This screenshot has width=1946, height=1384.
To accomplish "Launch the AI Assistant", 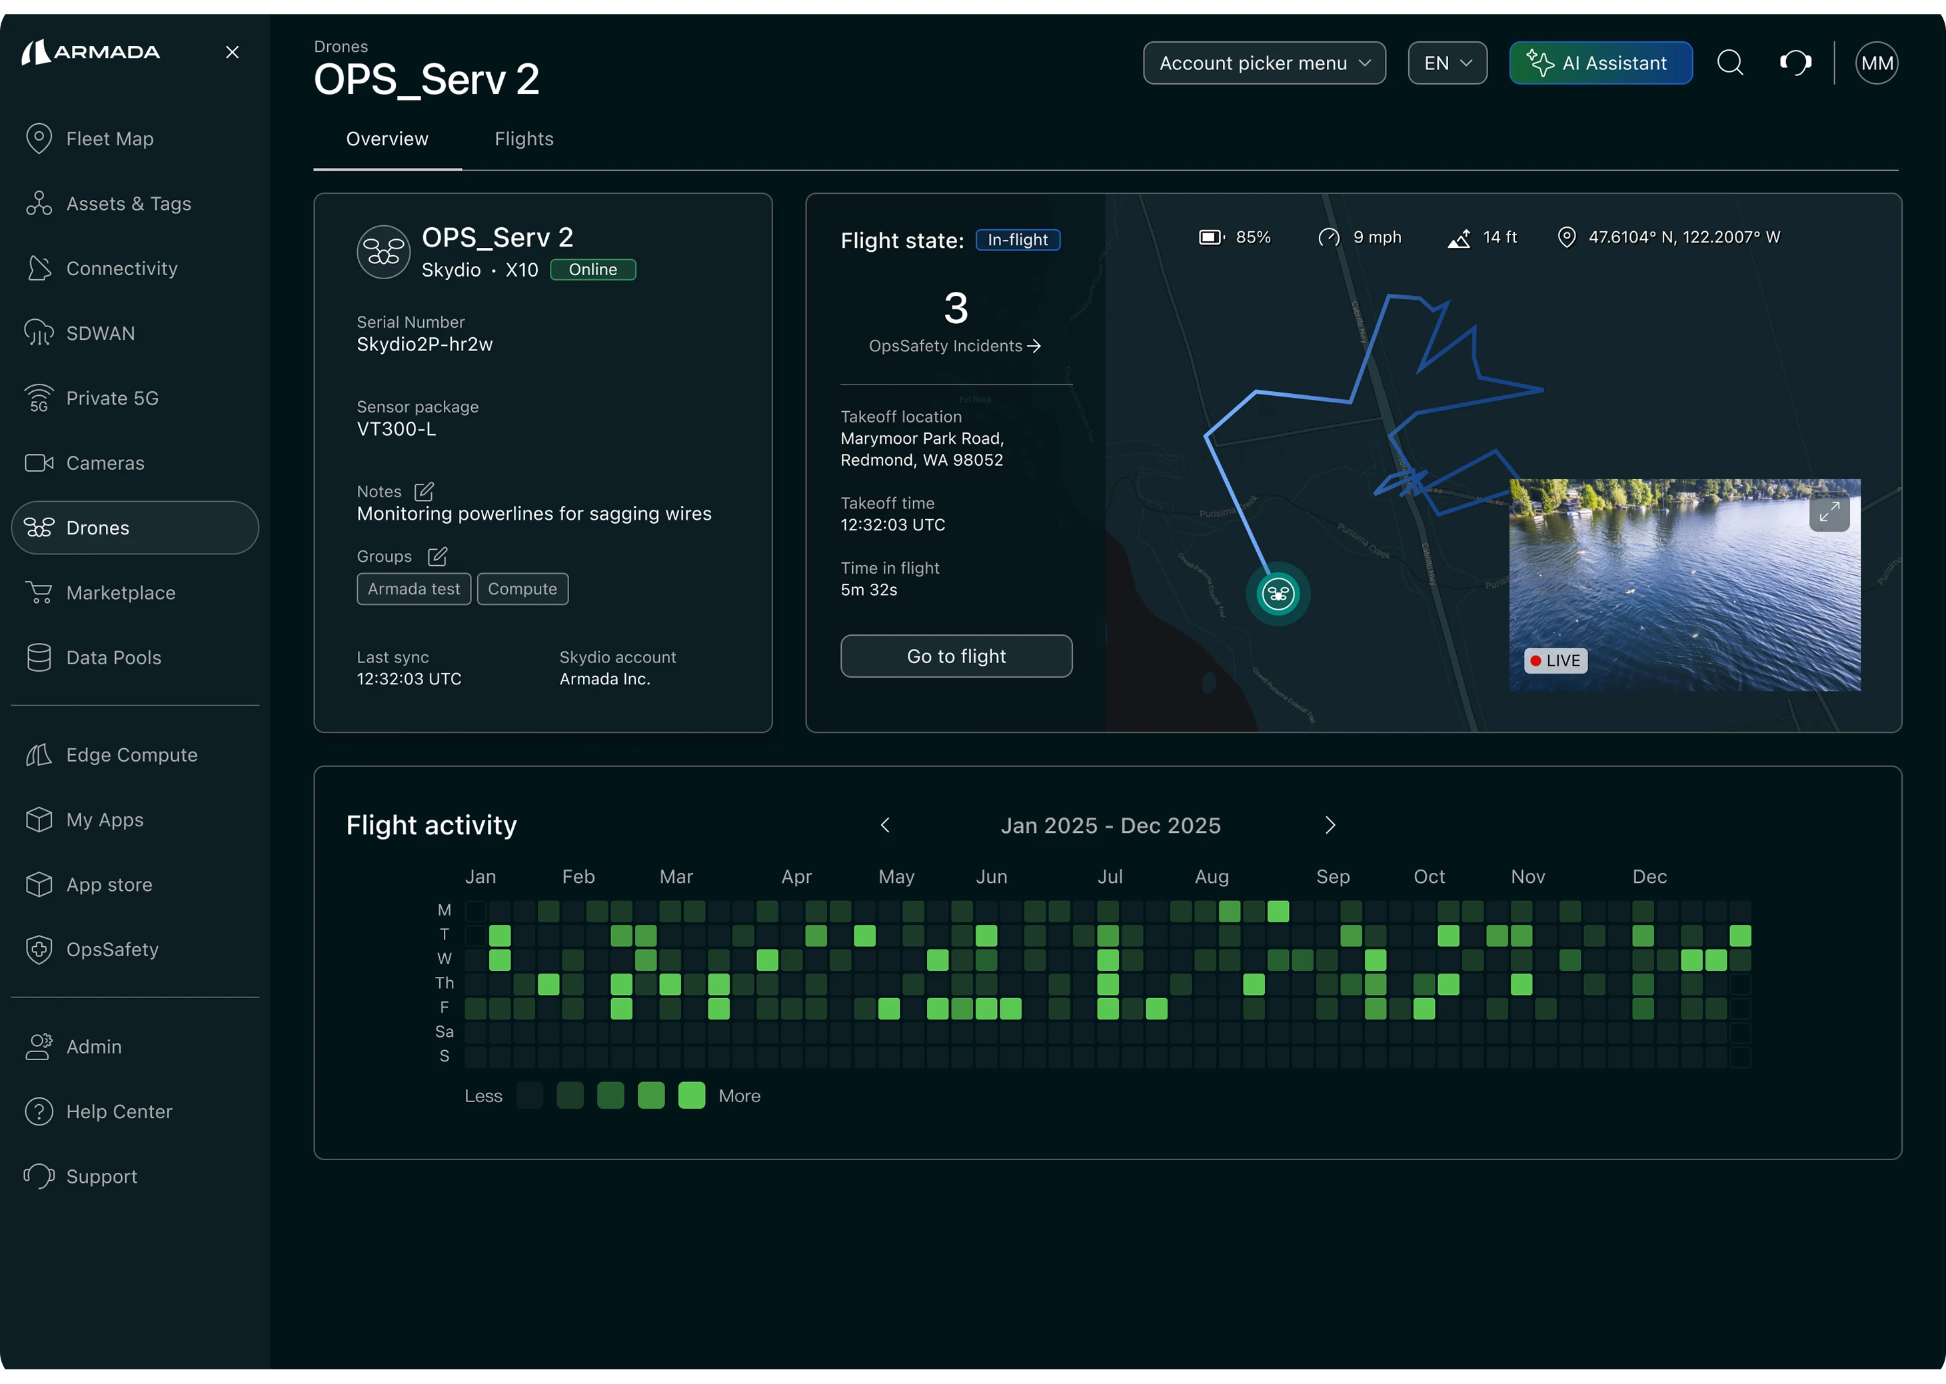I will click(x=1600, y=63).
